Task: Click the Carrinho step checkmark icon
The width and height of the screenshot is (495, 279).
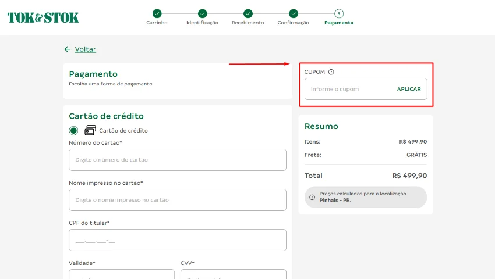Action: tap(157, 13)
